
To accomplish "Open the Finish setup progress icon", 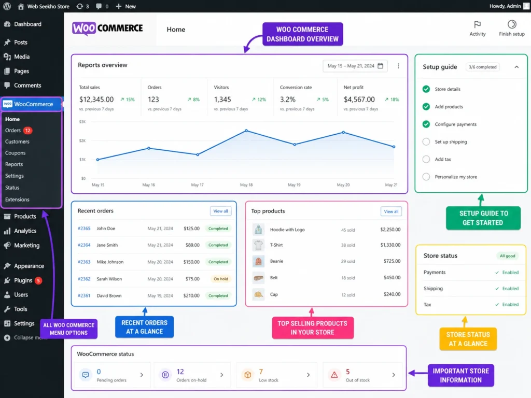I will [x=512, y=24].
